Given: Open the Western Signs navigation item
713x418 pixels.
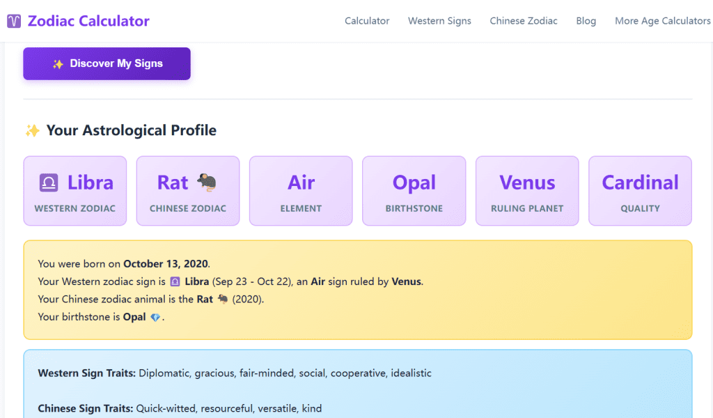Looking at the screenshot, I should point(439,21).
